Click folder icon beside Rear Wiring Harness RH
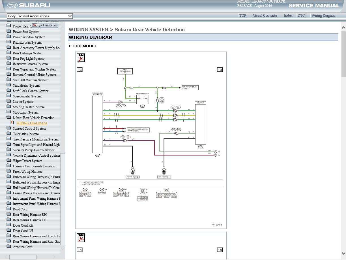 (x=8, y=214)
